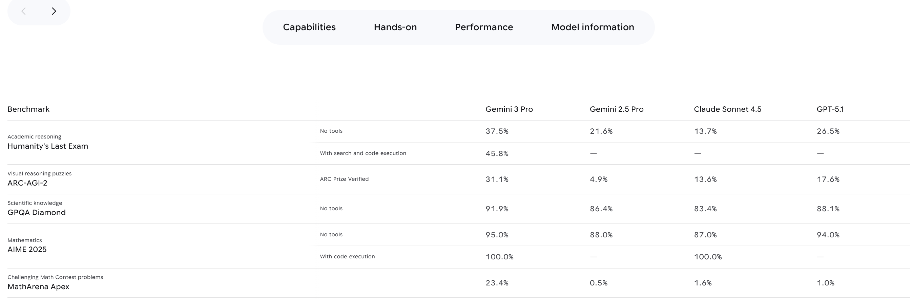This screenshot has height=300, width=912.
Task: Click the Benchmark column header
Action: [28, 109]
